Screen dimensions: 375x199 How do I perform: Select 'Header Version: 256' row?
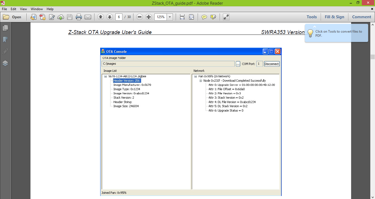point(127,81)
